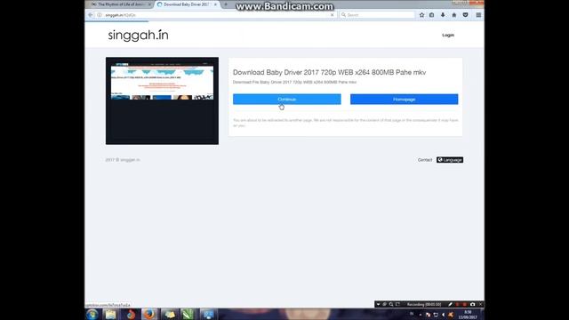This screenshot has width=569, height=320.
Task: Show bookmarks list icon in toolbar
Action: [432, 15]
